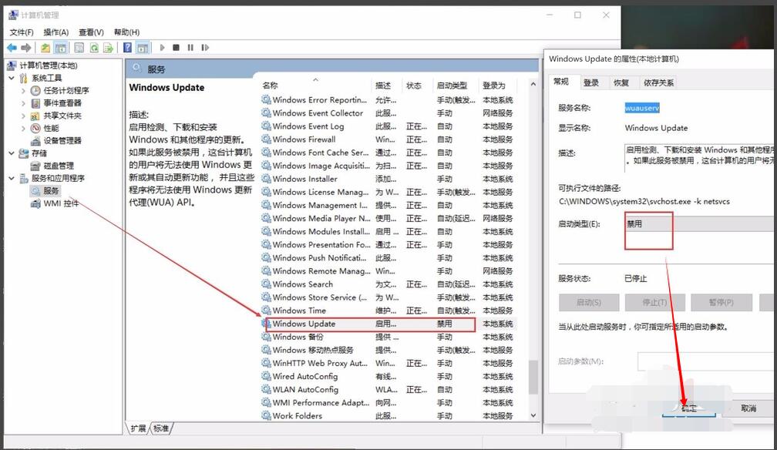Image resolution: width=777 pixels, height=450 pixels.
Task: Click the Export List toolbar icon
Action: coord(109,48)
